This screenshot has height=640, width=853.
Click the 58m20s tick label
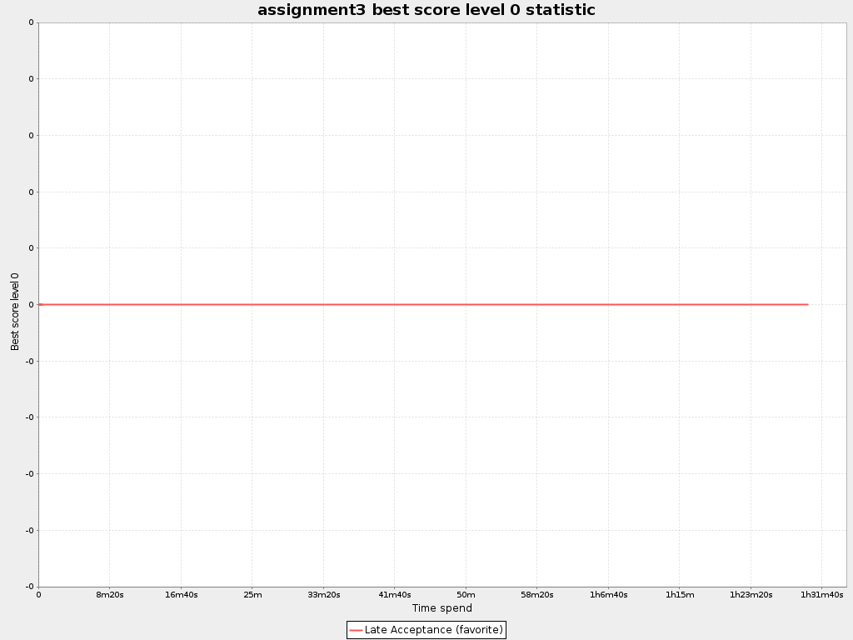click(536, 595)
